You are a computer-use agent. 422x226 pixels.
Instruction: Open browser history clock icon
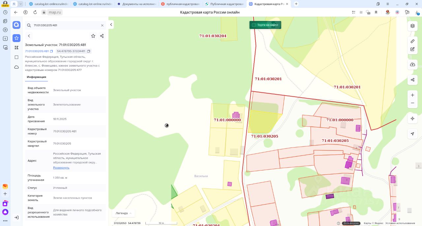coord(5,12)
